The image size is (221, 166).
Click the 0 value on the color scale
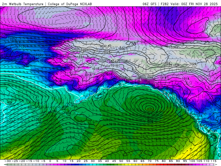click(50, 161)
